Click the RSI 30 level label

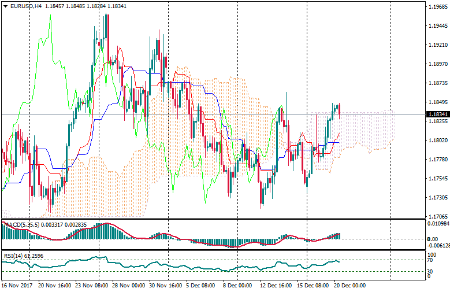point(431,271)
